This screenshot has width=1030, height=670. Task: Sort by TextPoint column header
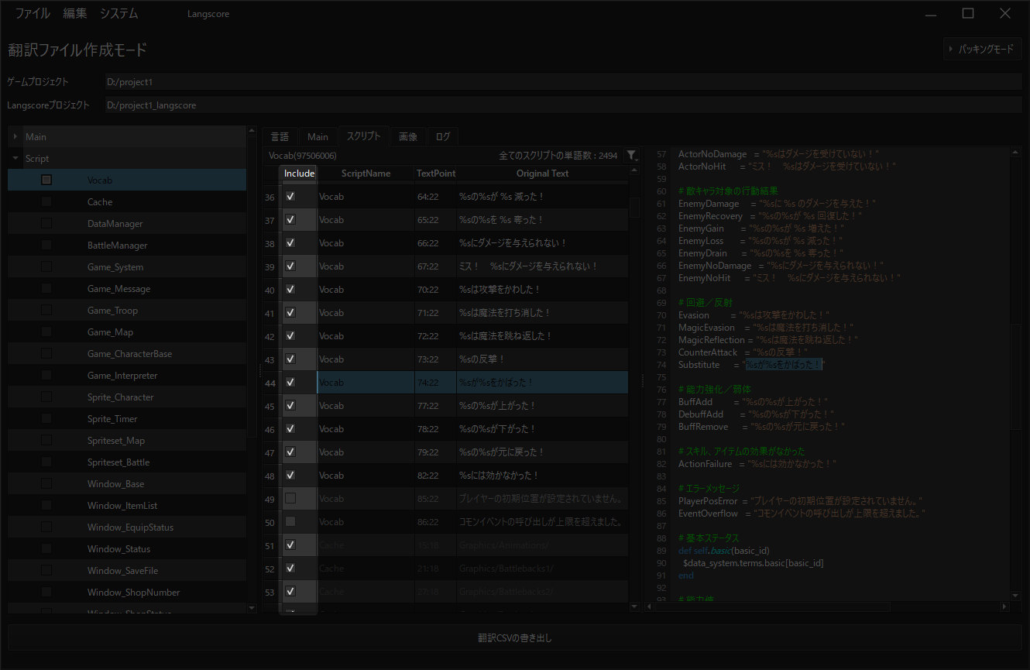pos(436,174)
